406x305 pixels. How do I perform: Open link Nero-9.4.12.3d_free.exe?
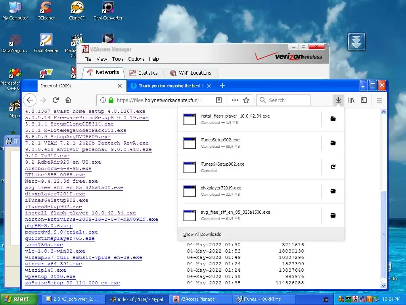[61, 181]
